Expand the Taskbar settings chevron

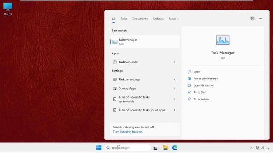click(174, 79)
